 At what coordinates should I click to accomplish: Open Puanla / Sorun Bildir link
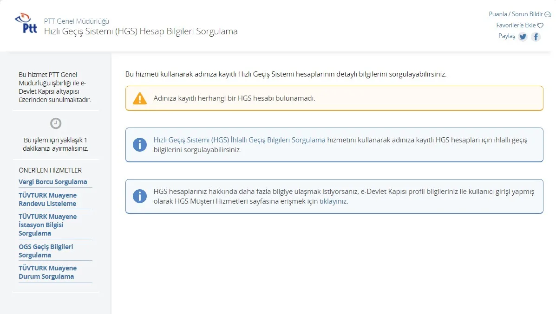tap(516, 14)
